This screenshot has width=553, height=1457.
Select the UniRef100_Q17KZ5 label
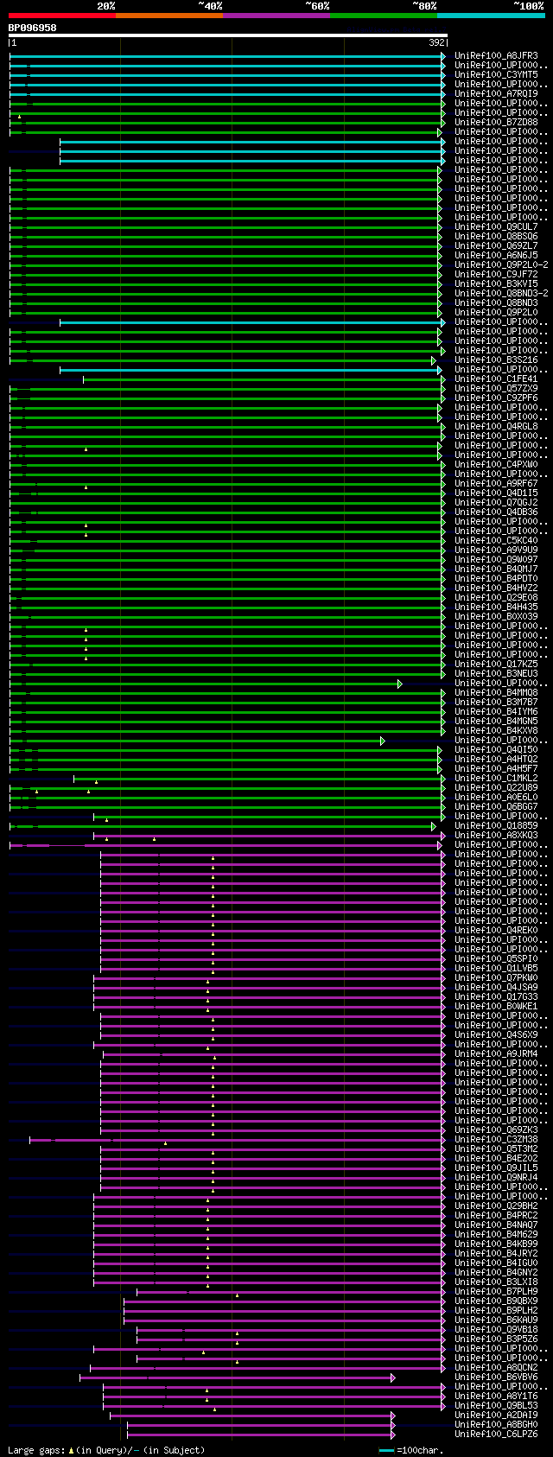[x=496, y=665]
